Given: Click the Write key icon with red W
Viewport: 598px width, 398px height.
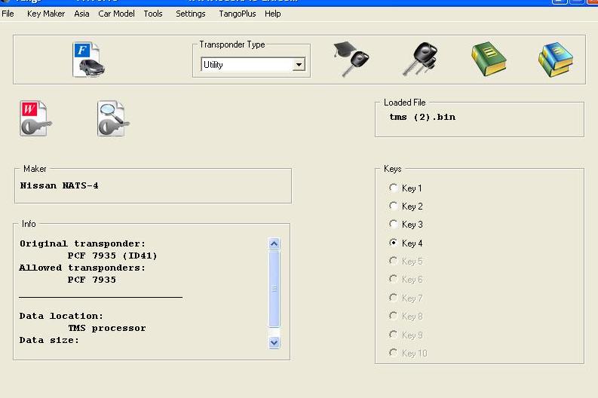Looking at the screenshot, I should [x=35, y=118].
